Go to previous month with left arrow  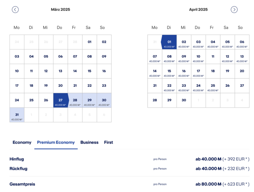coord(15,9)
